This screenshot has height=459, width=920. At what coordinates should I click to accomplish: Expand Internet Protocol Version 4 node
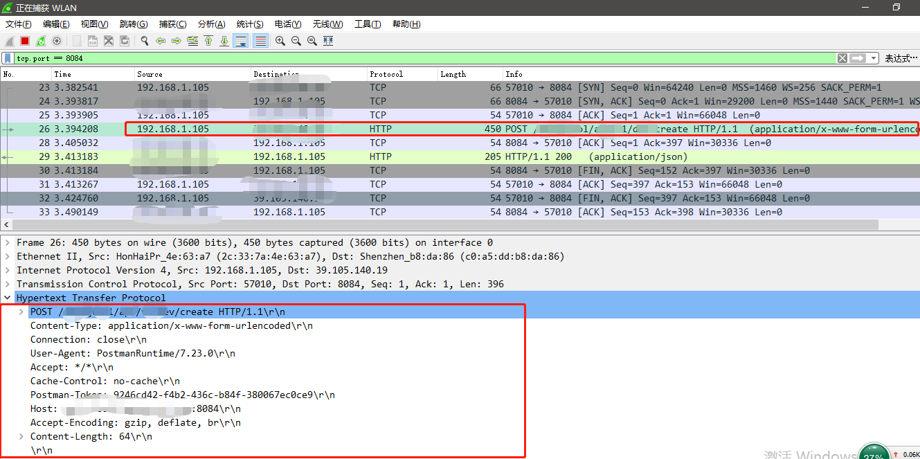(x=7, y=271)
